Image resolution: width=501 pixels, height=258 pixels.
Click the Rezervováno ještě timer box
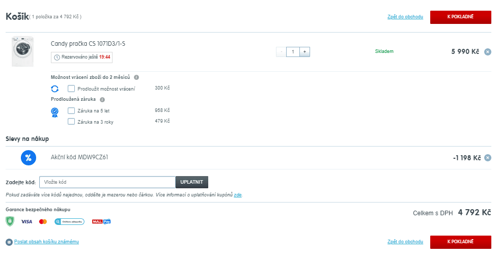click(81, 58)
